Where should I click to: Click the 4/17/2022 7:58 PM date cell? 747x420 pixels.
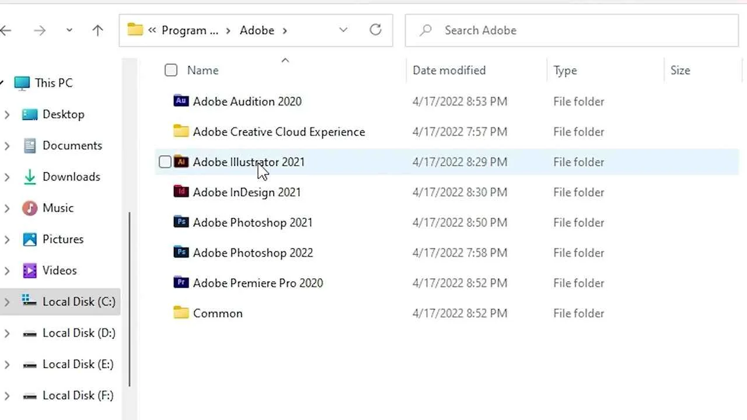[x=460, y=253]
